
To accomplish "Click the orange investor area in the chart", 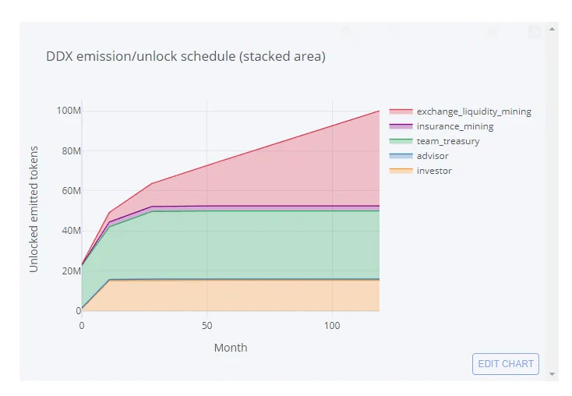I will 234,295.
